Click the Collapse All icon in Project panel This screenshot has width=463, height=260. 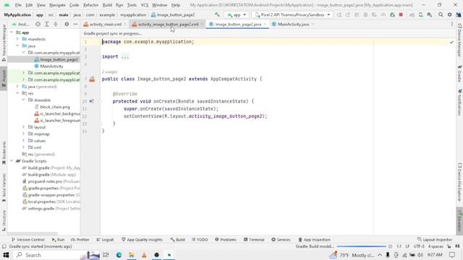(x=56, y=24)
